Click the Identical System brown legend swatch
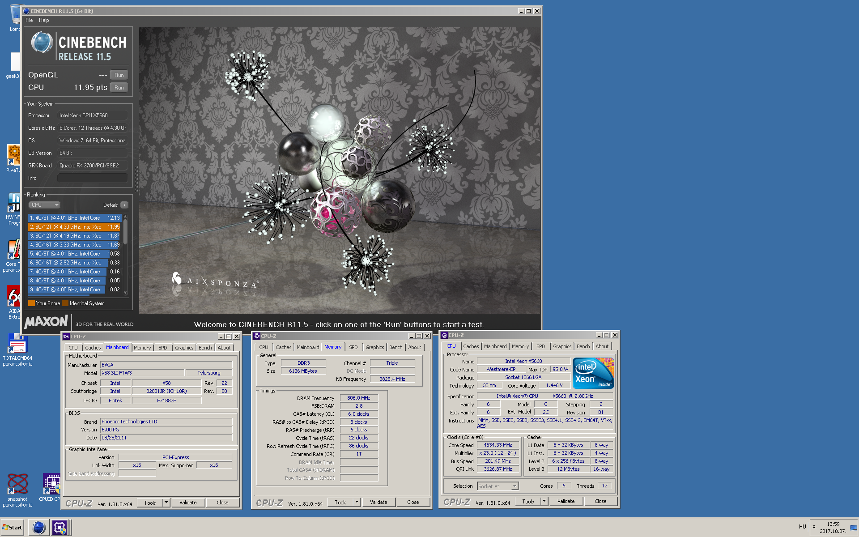859x537 pixels. [65, 303]
